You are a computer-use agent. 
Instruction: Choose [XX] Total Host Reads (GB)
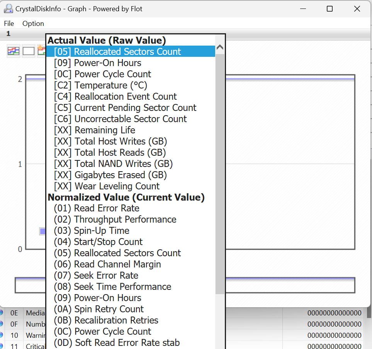point(131,152)
